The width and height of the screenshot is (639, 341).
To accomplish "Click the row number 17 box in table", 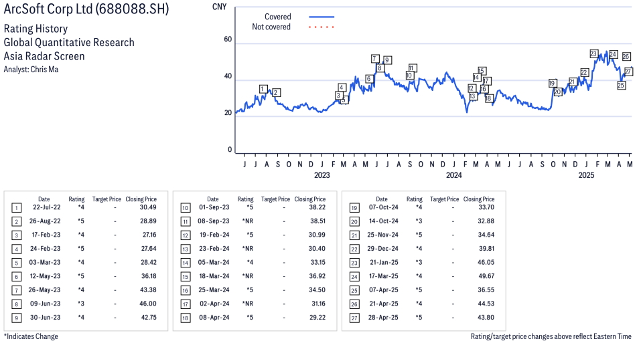I will tap(186, 305).
